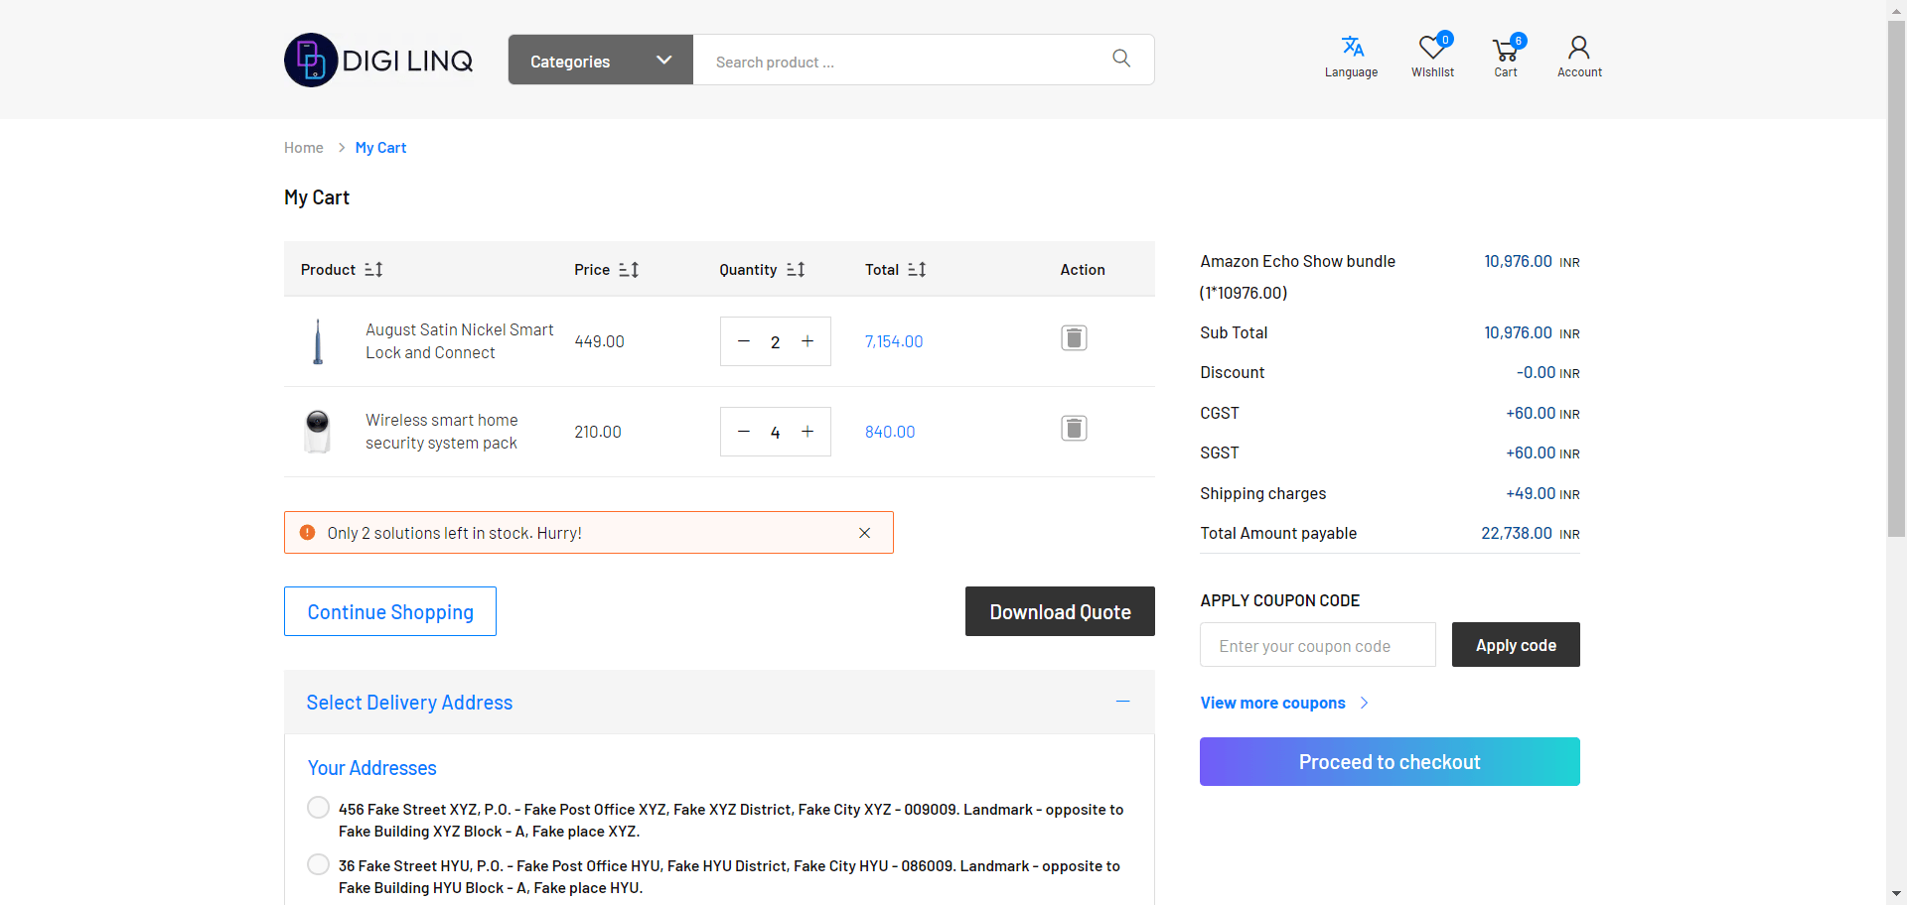Screen dimensions: 1907x905
Task: Click the coupon code input field
Action: click(x=1317, y=646)
